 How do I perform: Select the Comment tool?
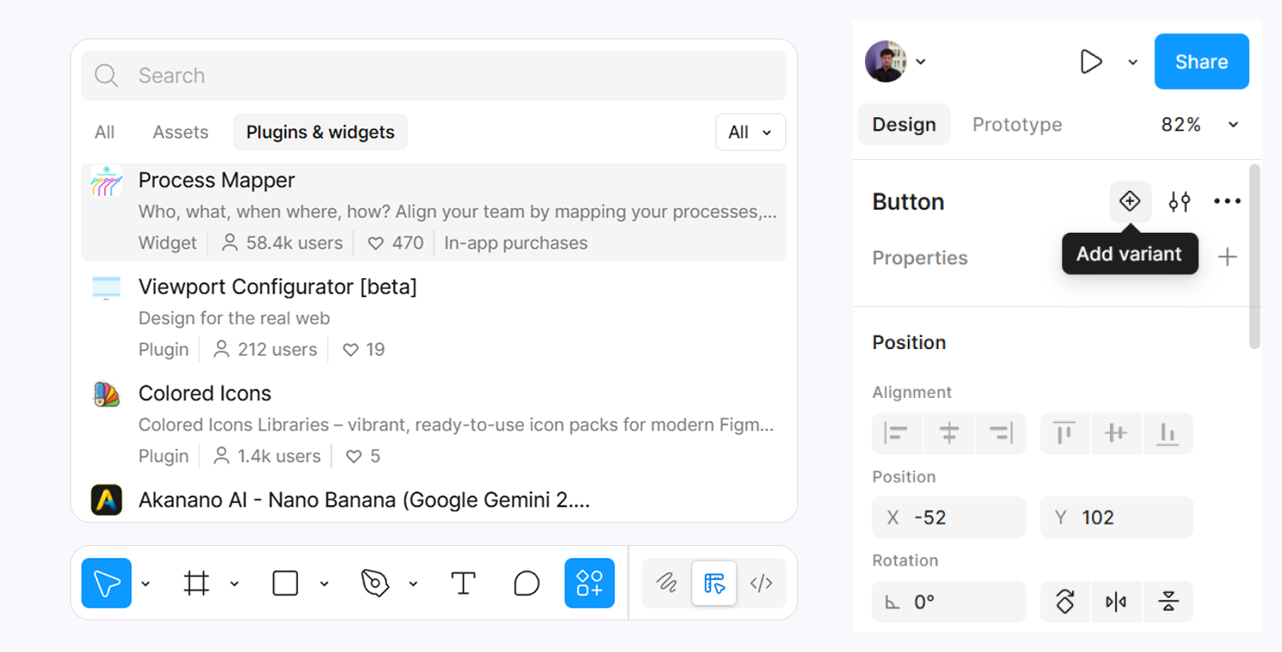527,584
